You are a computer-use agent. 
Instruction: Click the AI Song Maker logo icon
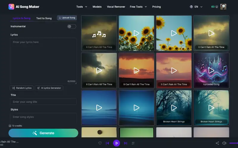pyautogui.click(x=11, y=7)
